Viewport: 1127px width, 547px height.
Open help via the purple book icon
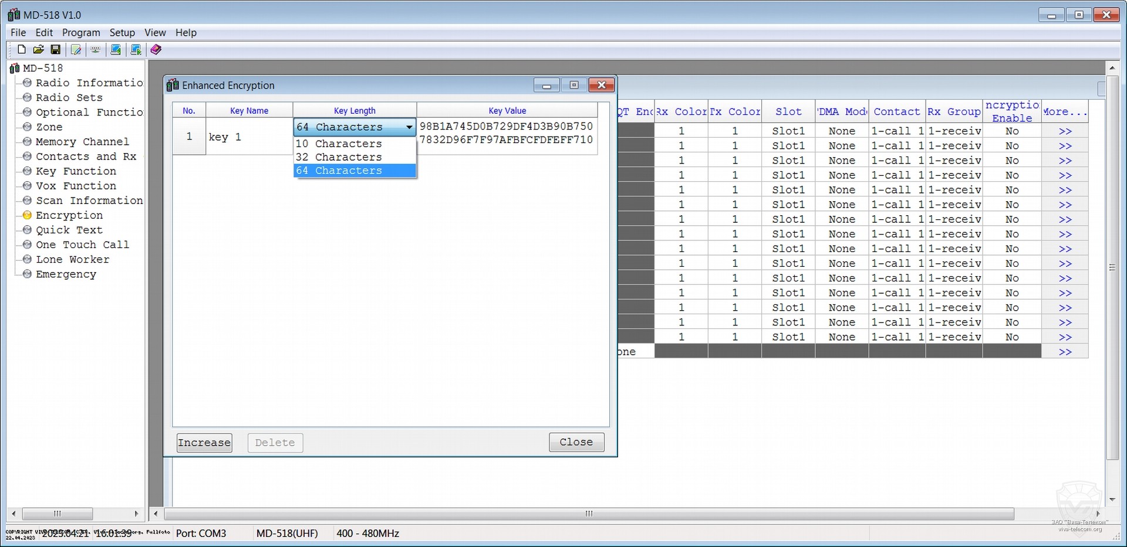(156, 50)
